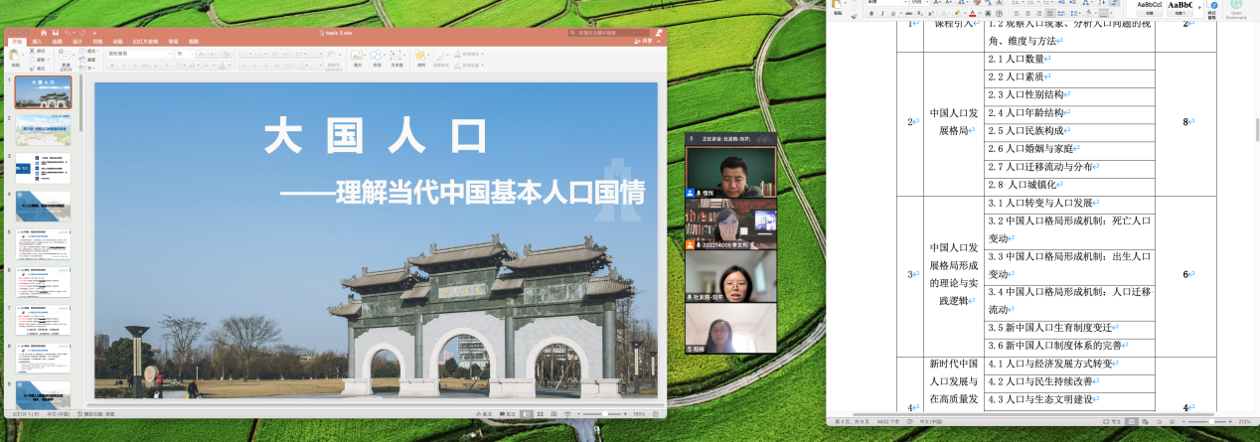Screen dimensions: 1260x442
Task: Click the red font color A in Word
Action: [x=972, y=14]
